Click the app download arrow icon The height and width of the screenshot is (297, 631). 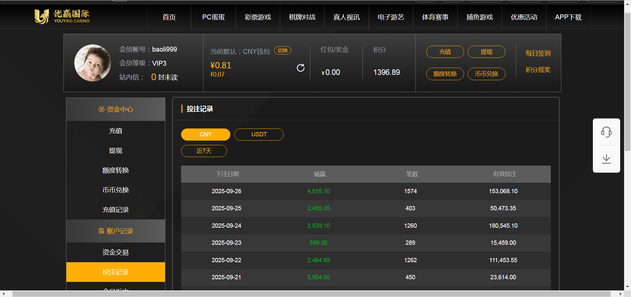pyautogui.click(x=606, y=159)
